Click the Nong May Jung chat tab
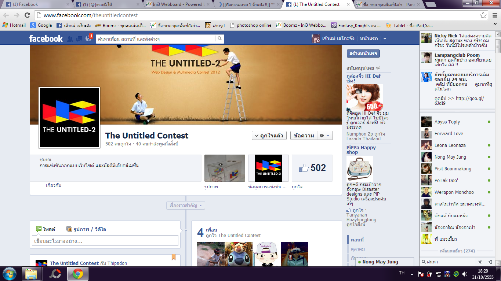Image resolution: width=501 pixels, height=281 pixels. click(x=384, y=262)
